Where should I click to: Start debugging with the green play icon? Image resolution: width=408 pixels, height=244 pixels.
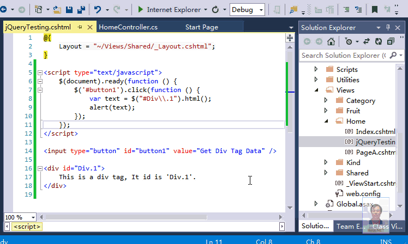[x=140, y=10]
